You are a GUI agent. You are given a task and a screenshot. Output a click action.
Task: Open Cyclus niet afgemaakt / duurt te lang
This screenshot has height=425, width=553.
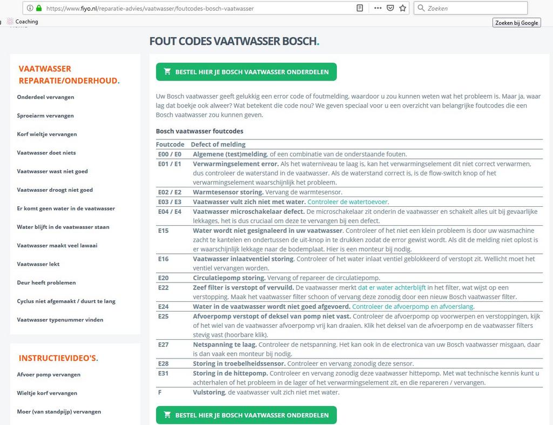click(x=66, y=301)
